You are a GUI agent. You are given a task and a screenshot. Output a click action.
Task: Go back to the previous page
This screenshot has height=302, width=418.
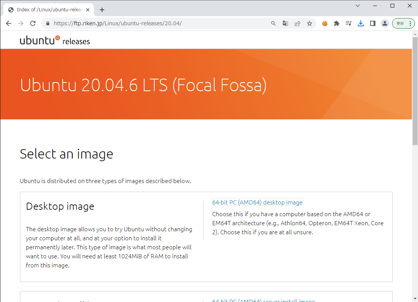[x=9, y=23]
